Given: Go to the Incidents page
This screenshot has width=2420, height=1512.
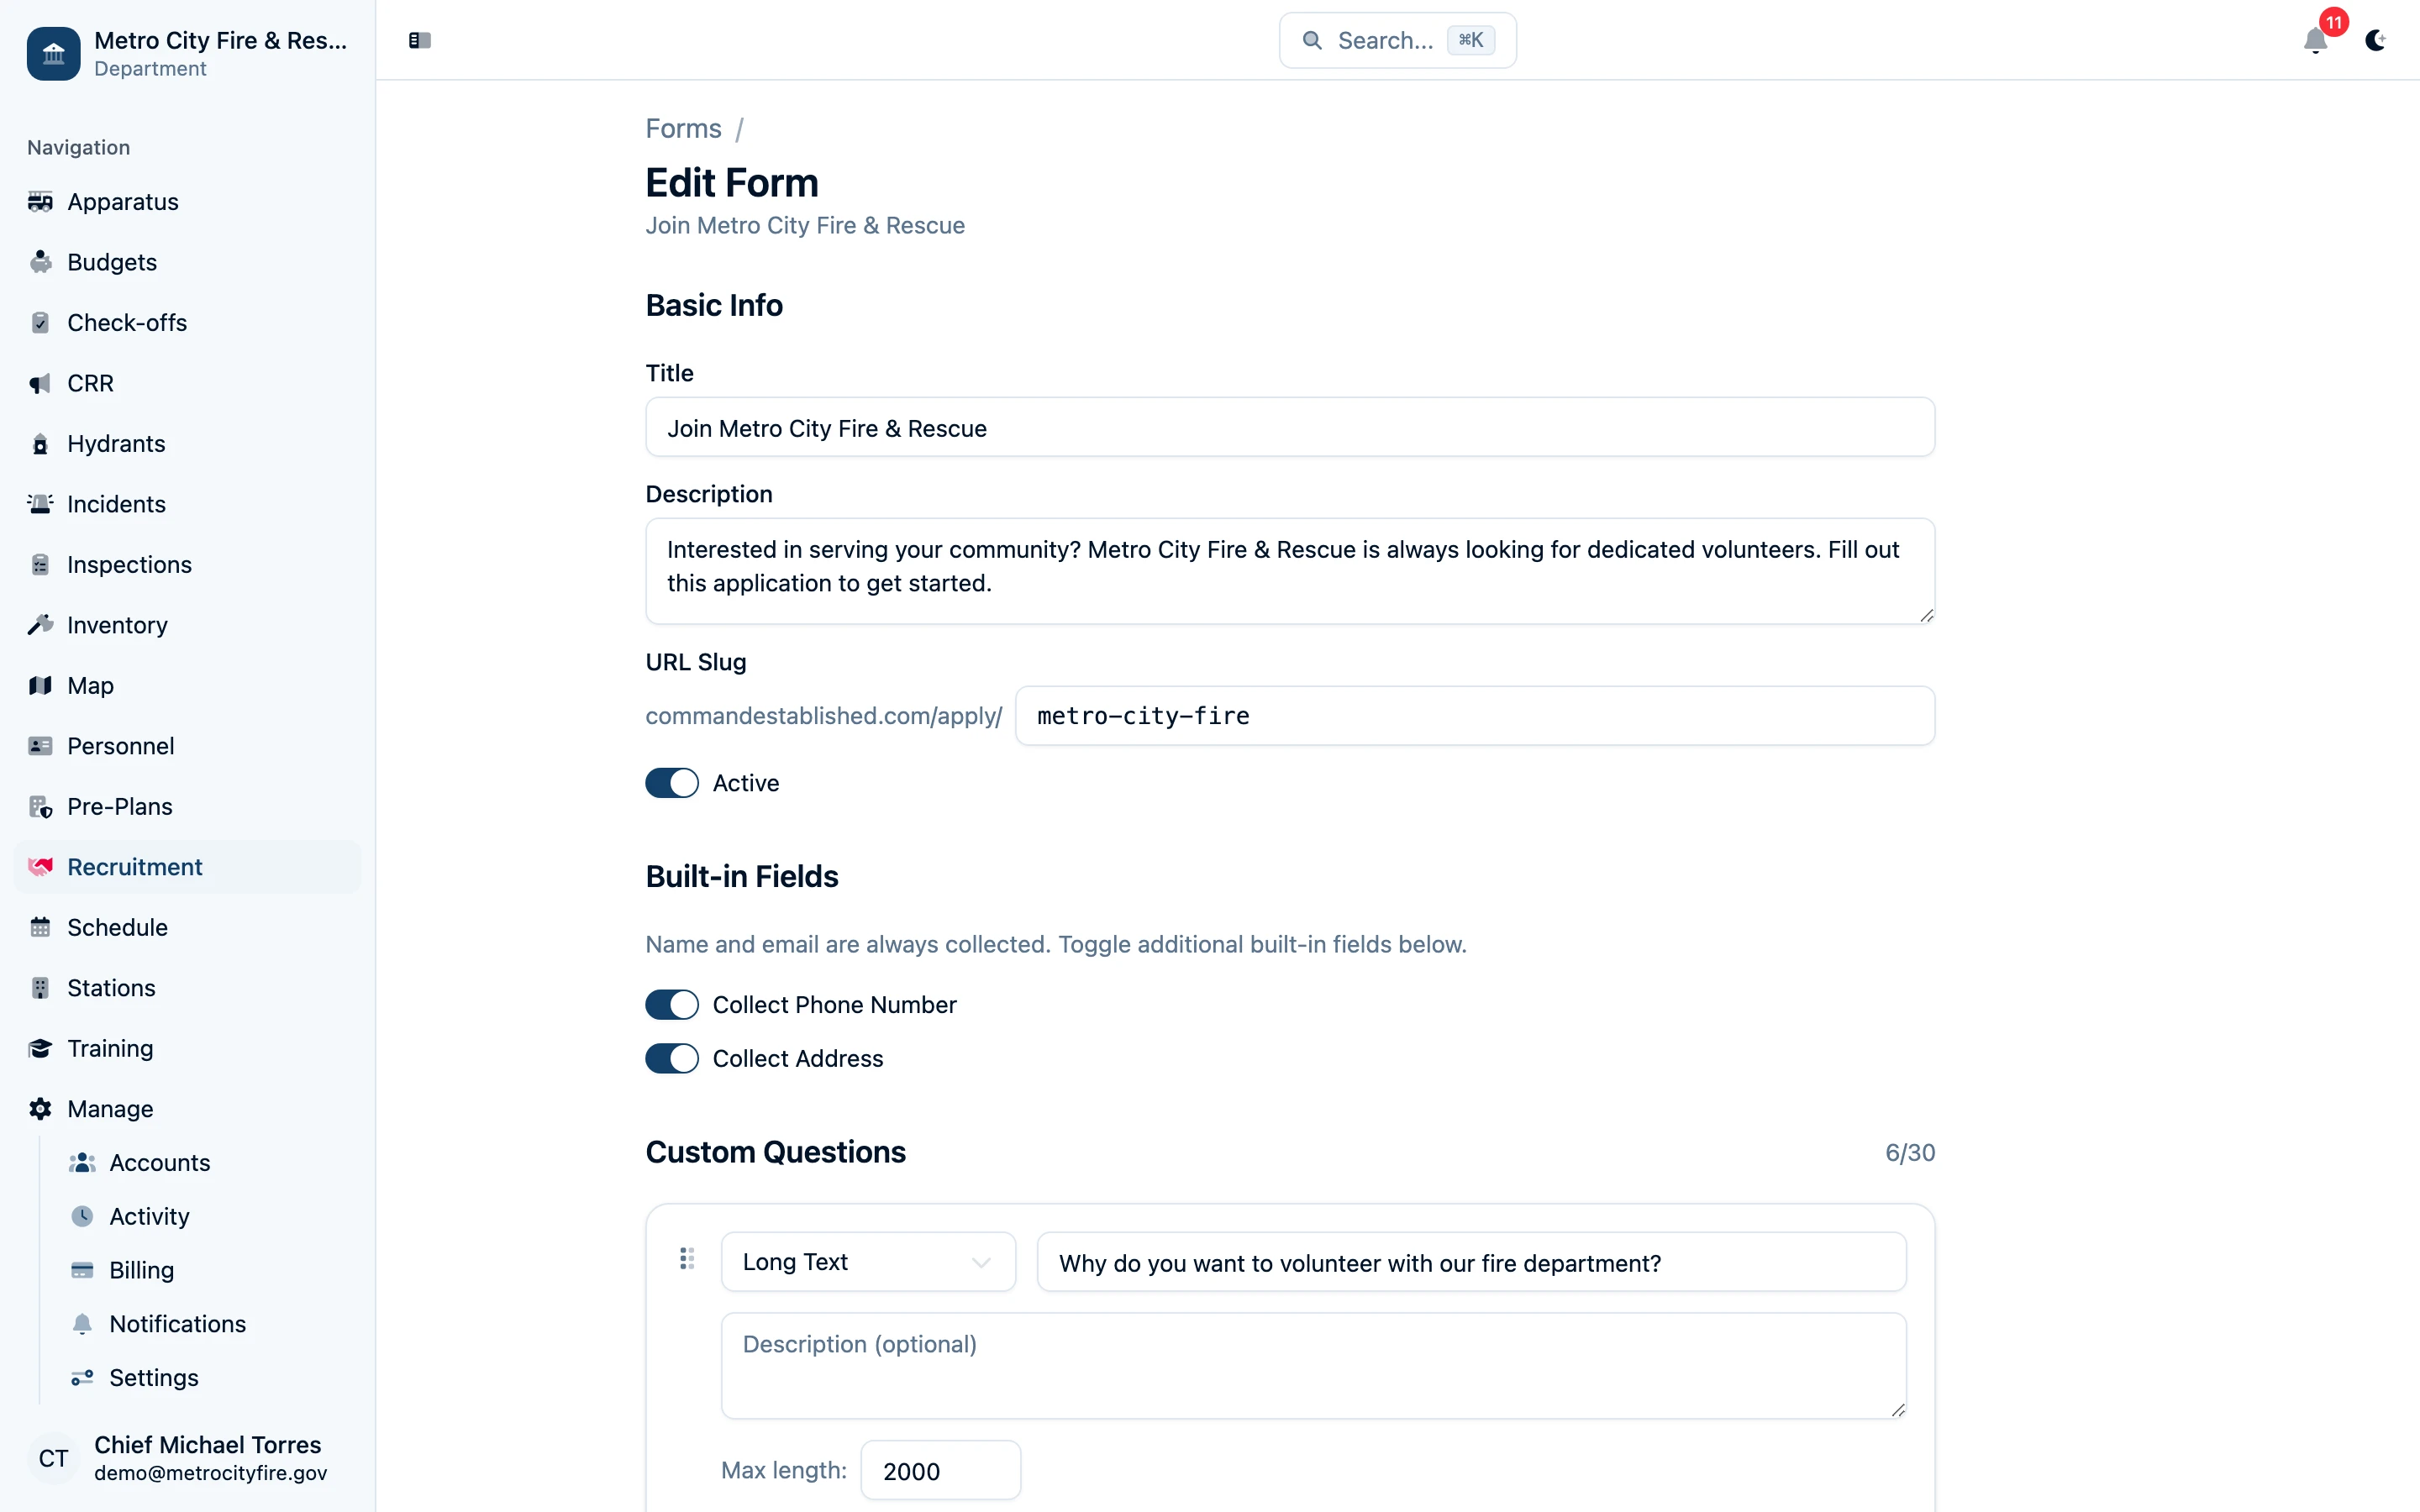Looking at the screenshot, I should pyautogui.click(x=116, y=504).
